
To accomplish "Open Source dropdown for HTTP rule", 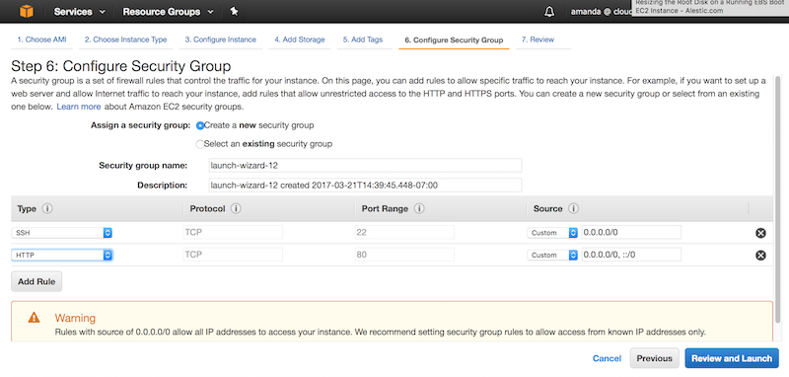I will coord(552,255).
